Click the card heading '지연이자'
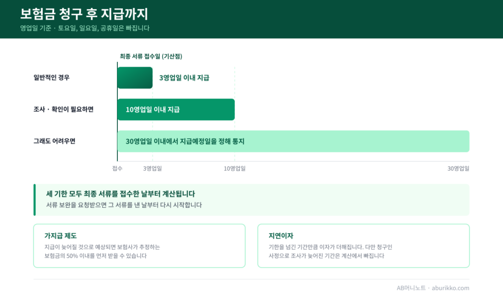Image resolution: width=503 pixels, height=301 pixels. pos(281,236)
